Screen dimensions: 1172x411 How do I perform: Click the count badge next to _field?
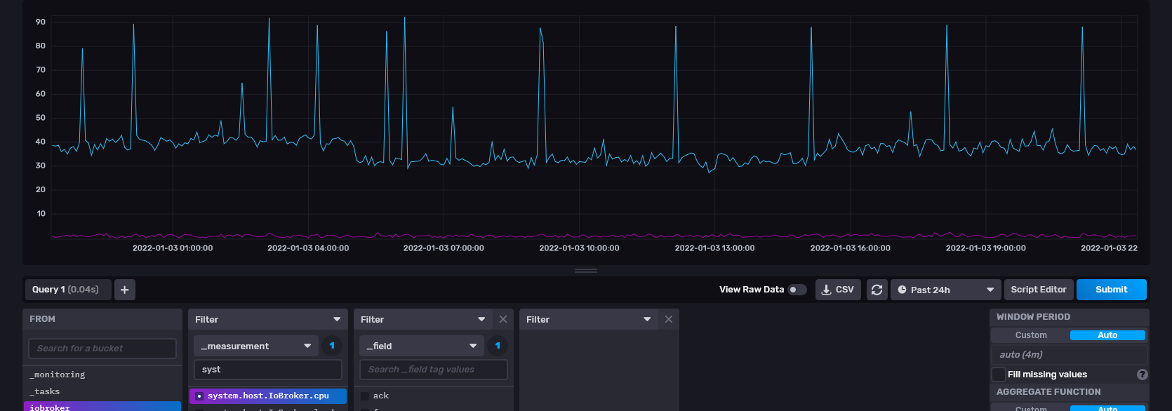pyautogui.click(x=498, y=346)
